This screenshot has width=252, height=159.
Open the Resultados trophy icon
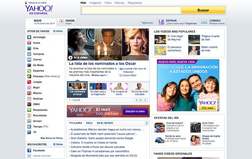click(29, 116)
